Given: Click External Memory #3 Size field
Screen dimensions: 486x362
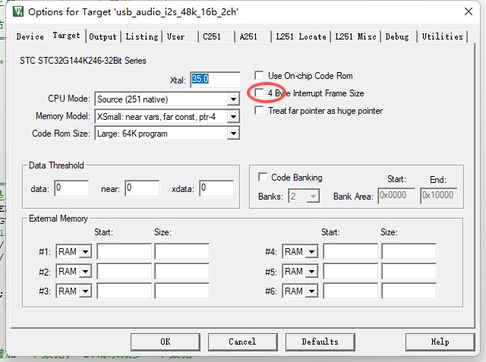Looking at the screenshot, I should (182, 291).
